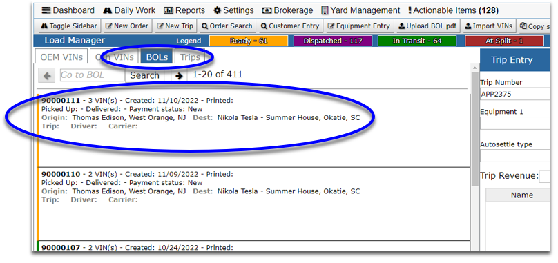Image resolution: width=558 pixels, height=263 pixels.
Task: Click the At Split - 1 legend swatch
Action: point(504,41)
